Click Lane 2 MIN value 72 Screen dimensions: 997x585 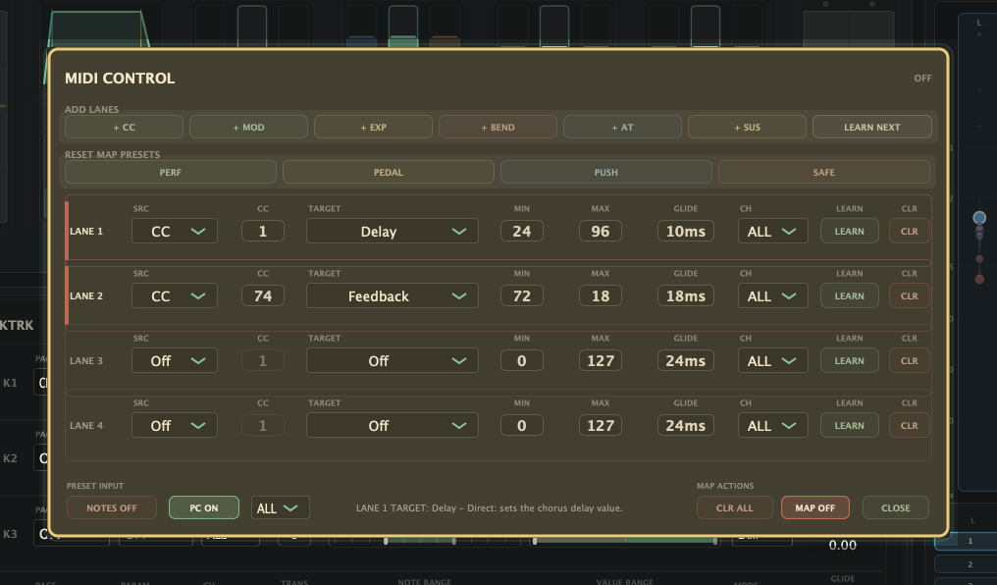click(x=521, y=295)
